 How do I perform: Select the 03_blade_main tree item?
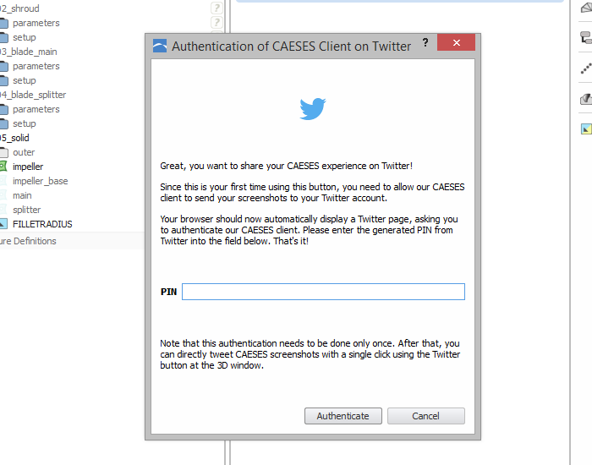coord(29,52)
